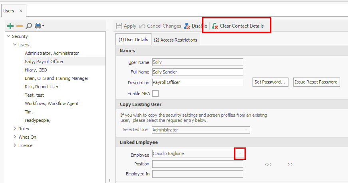Click the Apply save icon

click(119, 26)
